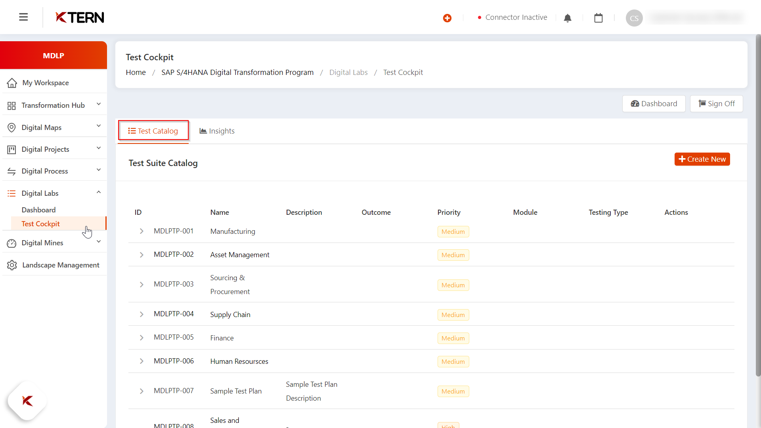Click Medium priority badge for Finance
Screen dimensions: 761x428
453,338
